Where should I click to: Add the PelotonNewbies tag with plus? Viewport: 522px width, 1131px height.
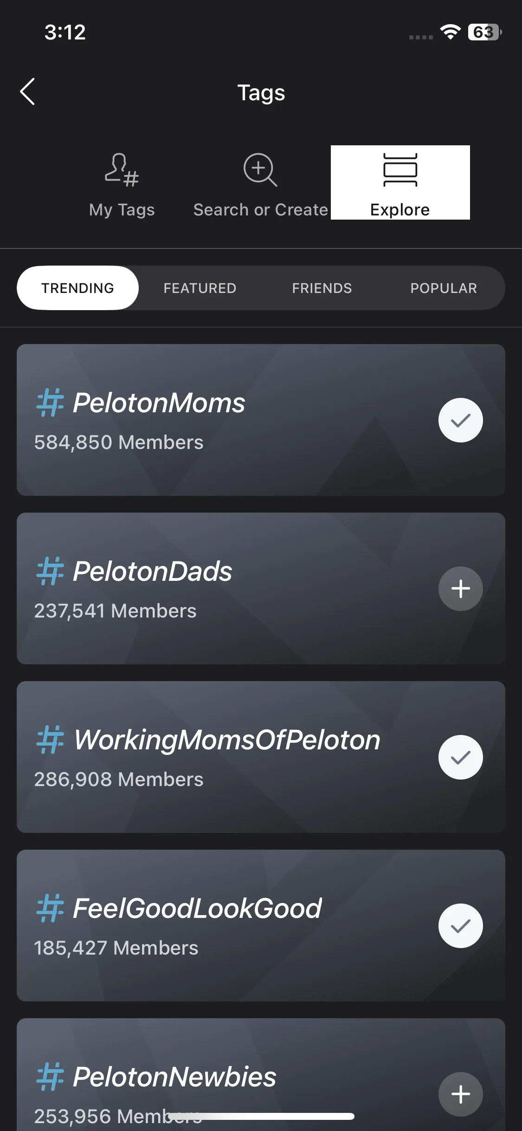pos(460,1094)
